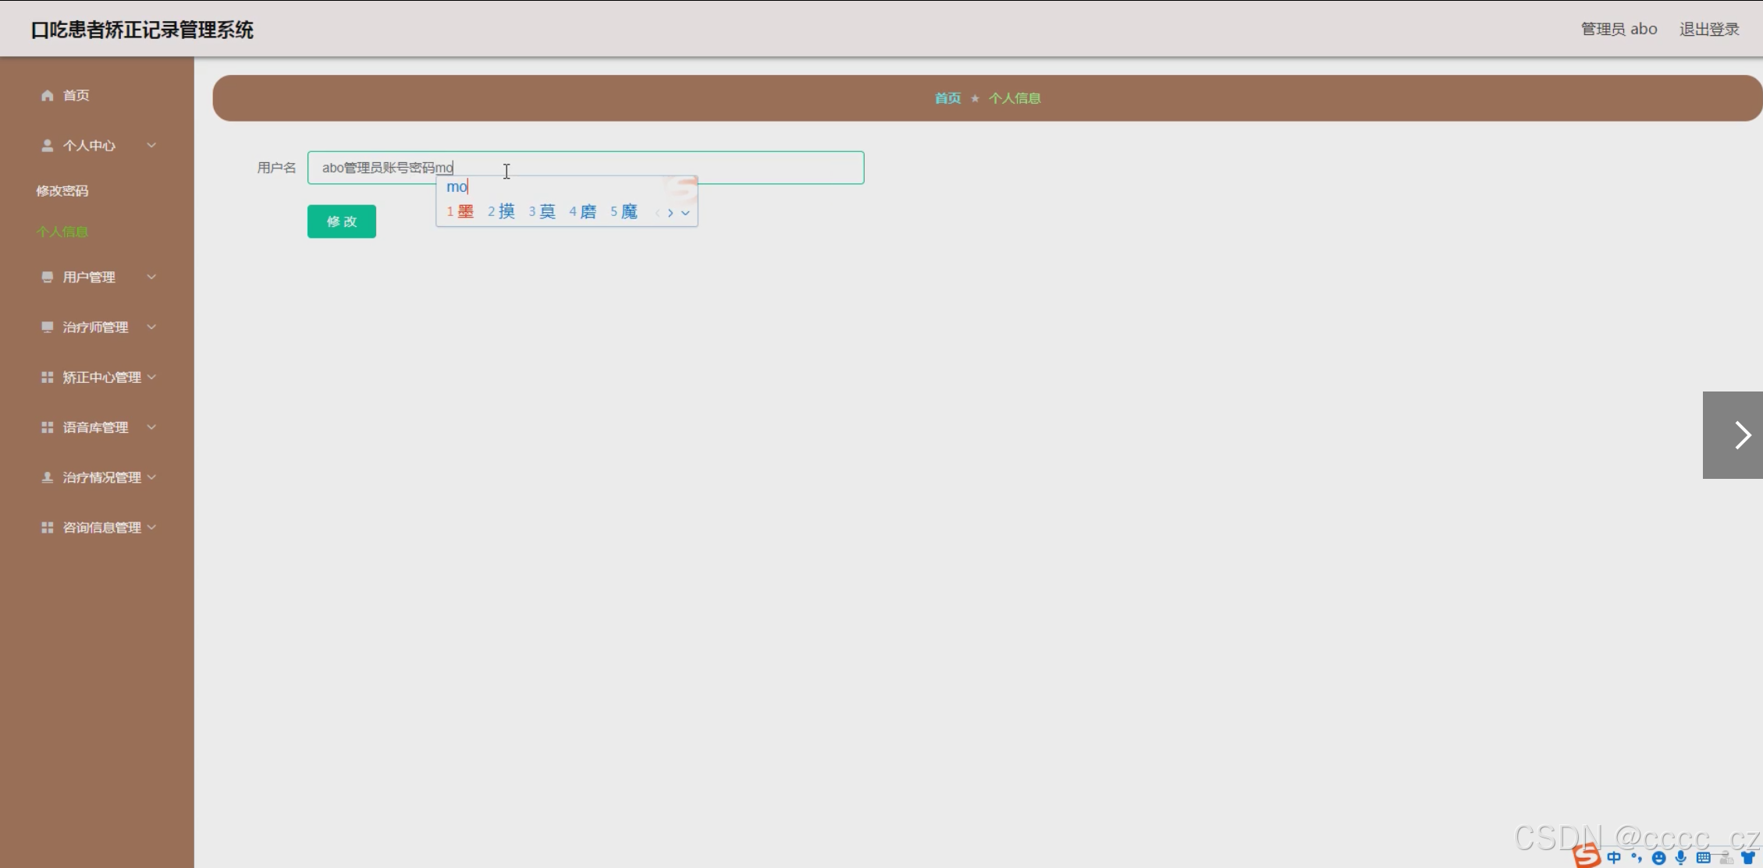Viewport: 1763px width, 868px height.
Task: Click the 用户管理 sidebar icon
Action: click(48, 277)
